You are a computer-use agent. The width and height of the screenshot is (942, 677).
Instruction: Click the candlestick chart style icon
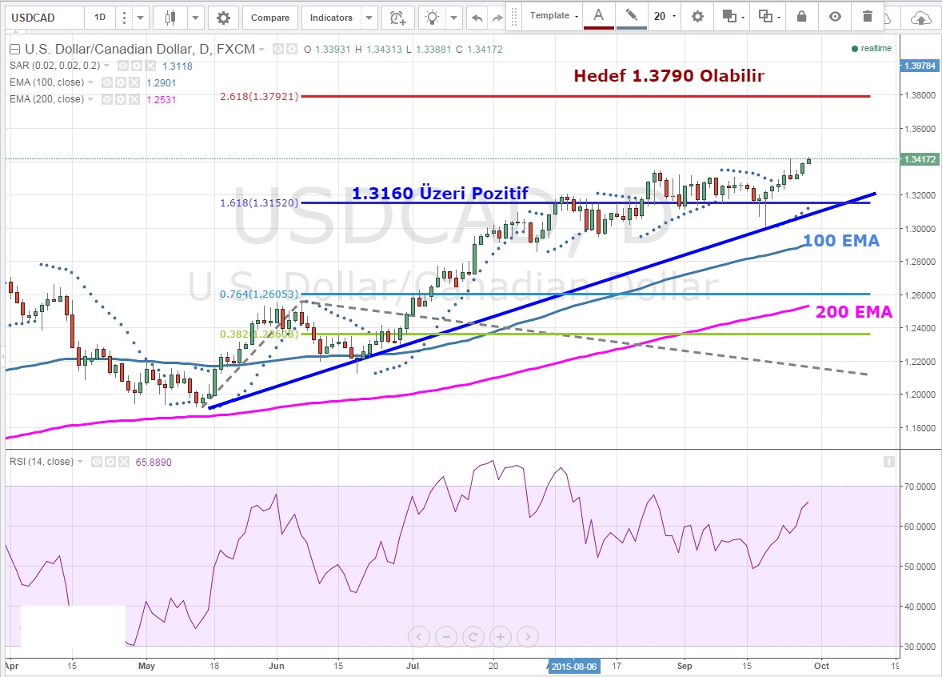169,18
